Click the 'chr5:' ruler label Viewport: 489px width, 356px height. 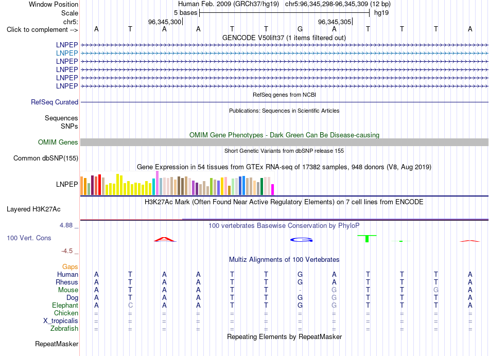pos(71,22)
